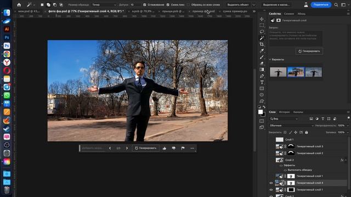Open Непрозрачность value arrow

pos(348,125)
